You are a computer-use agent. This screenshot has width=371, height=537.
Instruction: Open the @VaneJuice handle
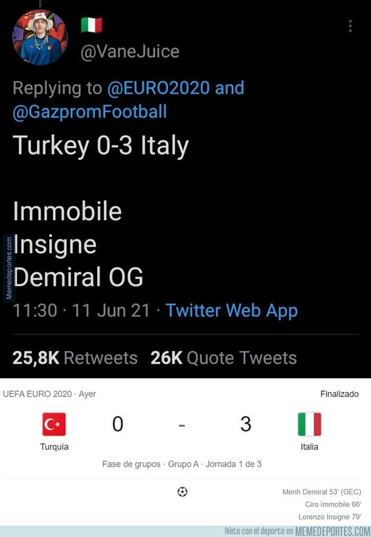130,51
